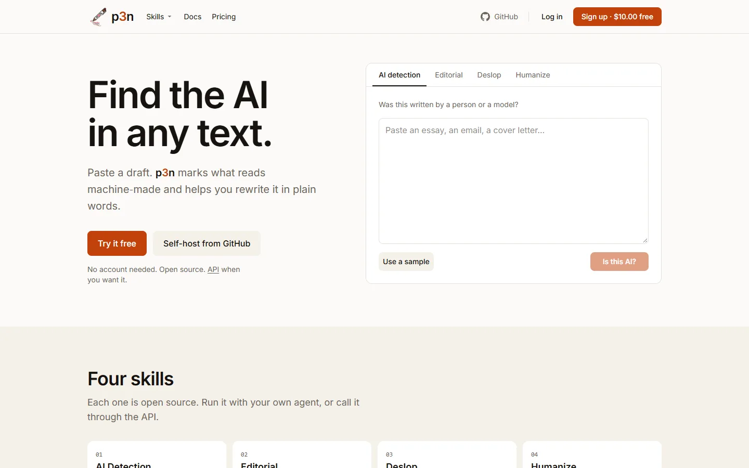This screenshot has height=468, width=749.
Task: Click the Try it free button
Action: (x=117, y=243)
